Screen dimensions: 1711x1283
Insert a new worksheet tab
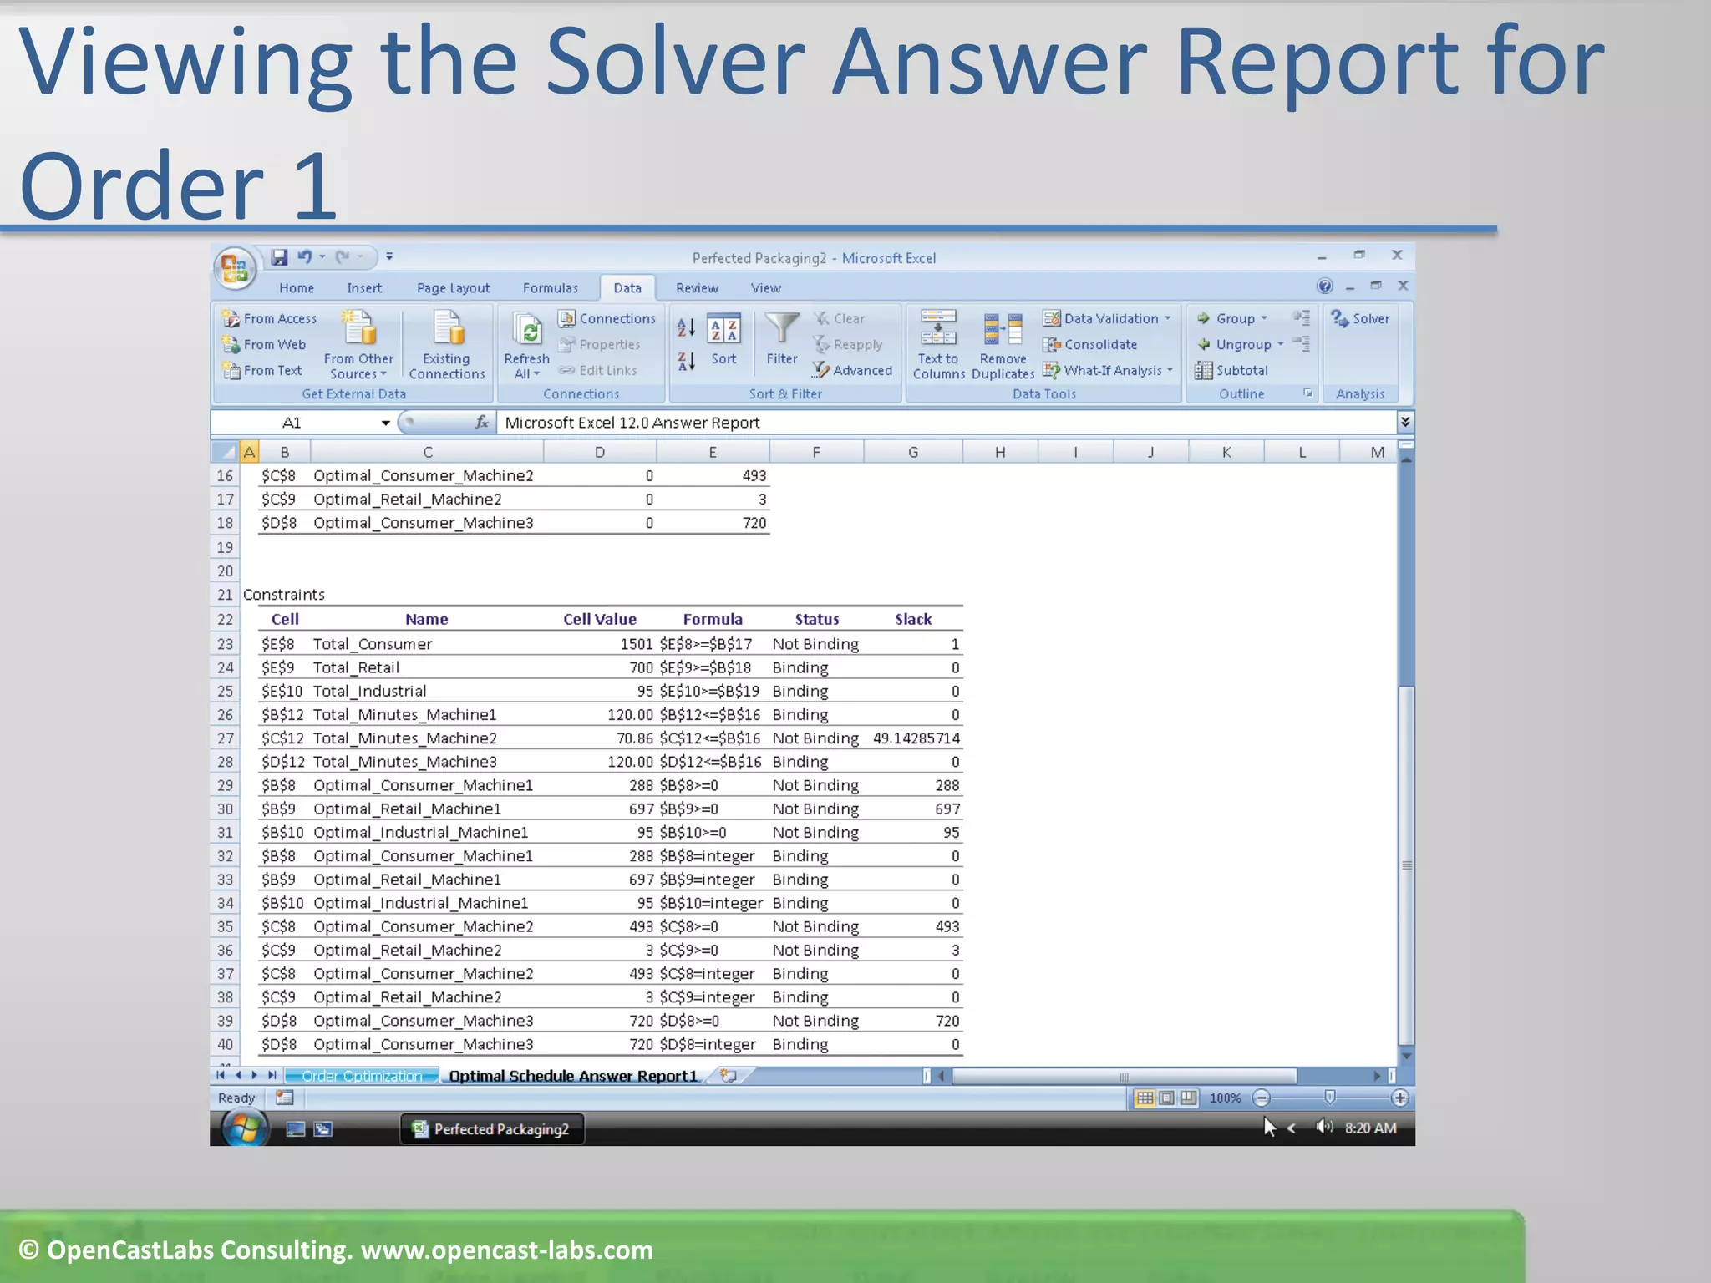729,1076
